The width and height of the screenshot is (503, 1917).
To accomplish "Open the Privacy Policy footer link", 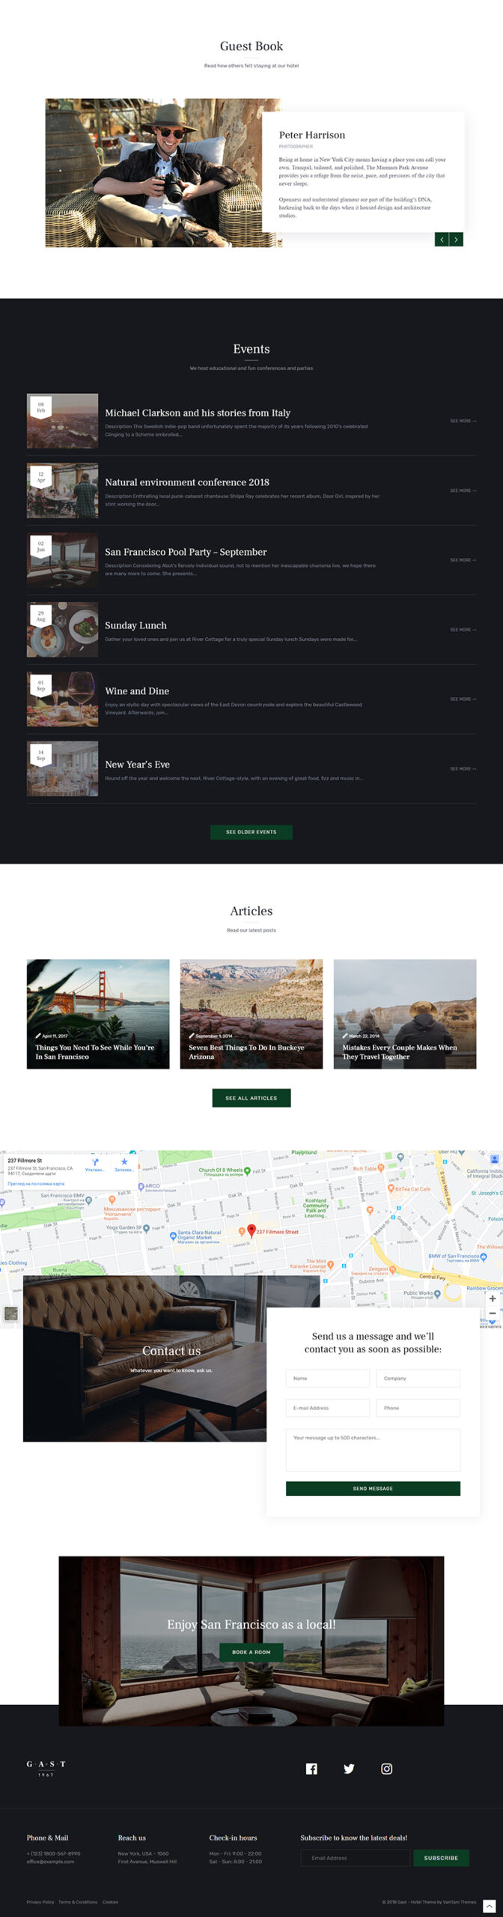I will (40, 1901).
